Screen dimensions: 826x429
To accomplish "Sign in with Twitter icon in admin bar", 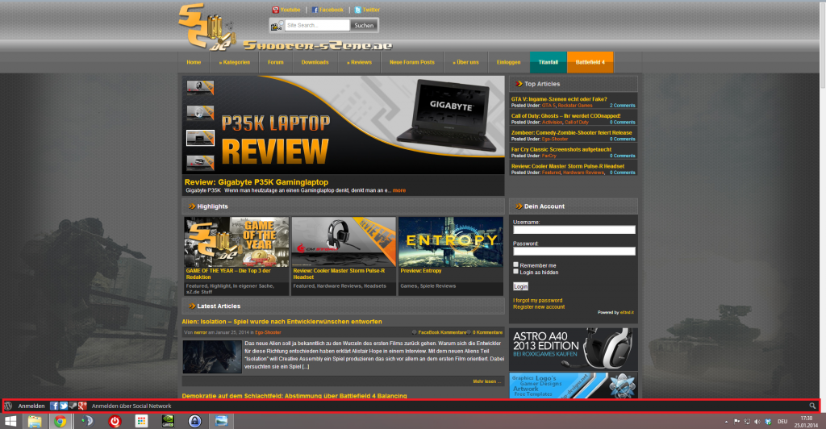I will 63,406.
